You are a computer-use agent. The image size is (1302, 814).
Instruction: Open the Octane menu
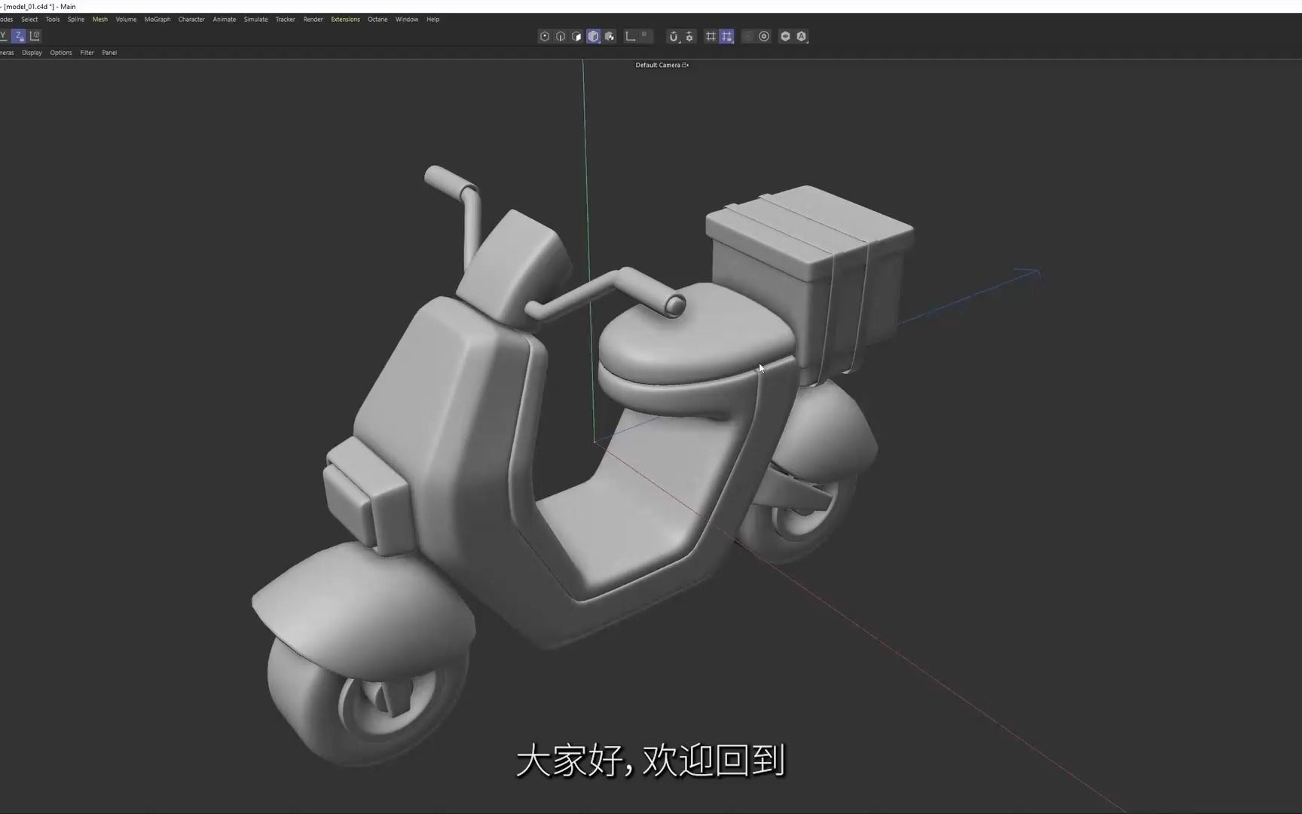377,20
